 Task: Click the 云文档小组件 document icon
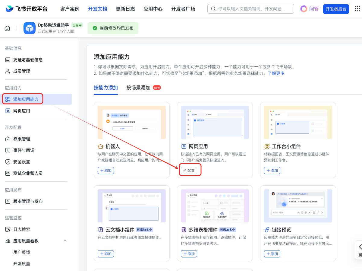pos(100,230)
